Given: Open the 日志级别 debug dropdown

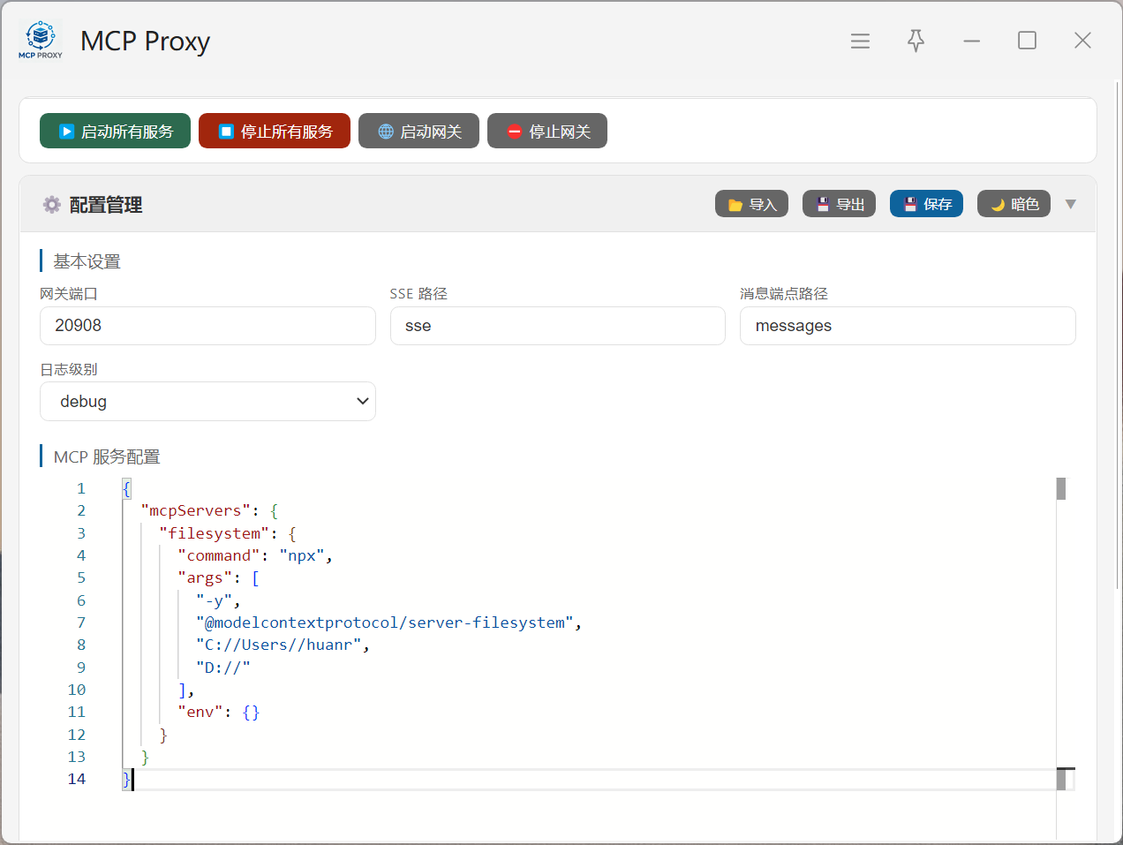Looking at the screenshot, I should [207, 402].
